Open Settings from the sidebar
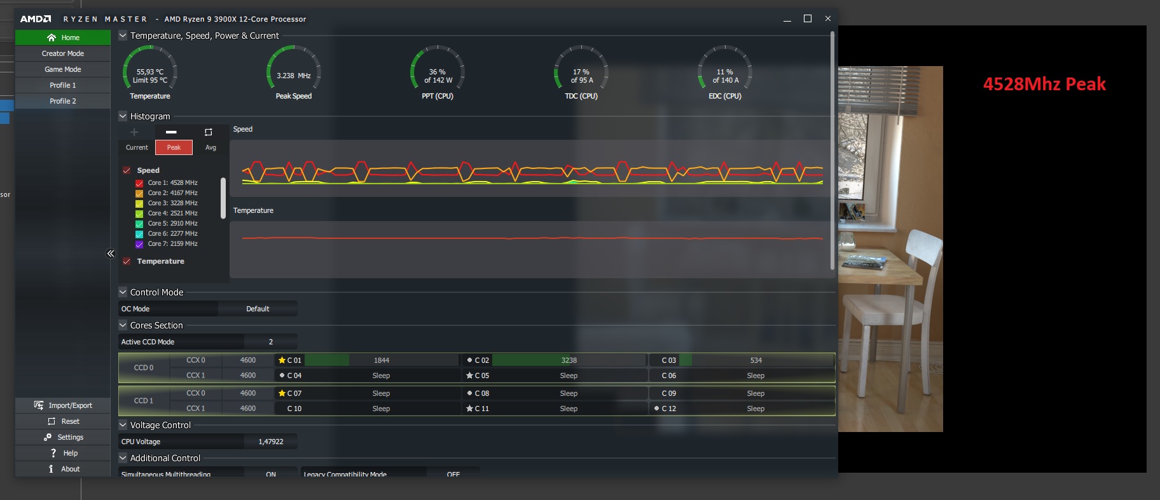 pos(63,437)
